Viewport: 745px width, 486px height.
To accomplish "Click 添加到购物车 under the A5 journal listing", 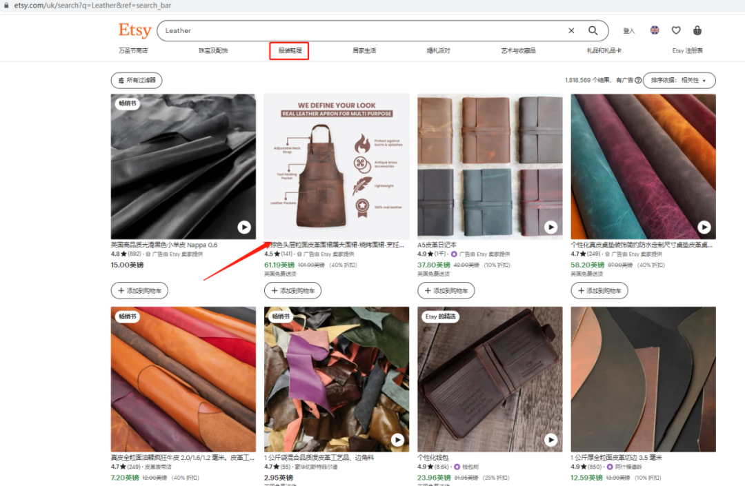I will coord(446,290).
